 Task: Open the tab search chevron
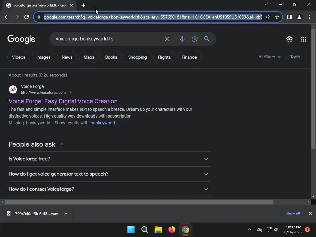tap(266, 4)
